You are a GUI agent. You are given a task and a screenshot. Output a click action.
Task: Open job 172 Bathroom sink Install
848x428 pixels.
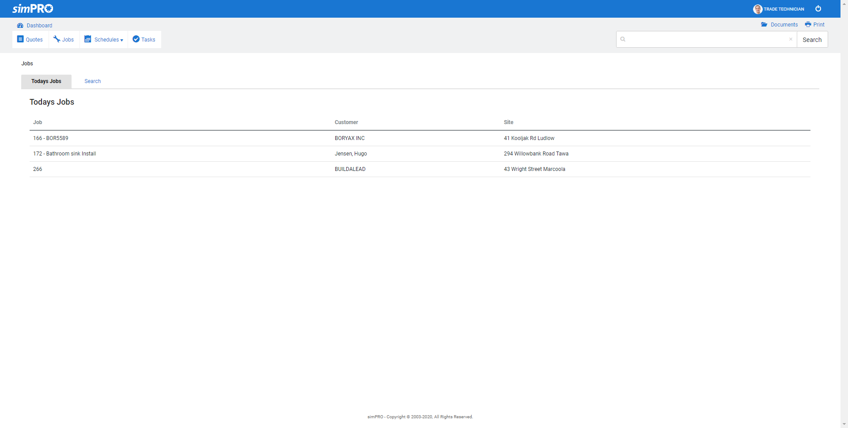(64, 154)
